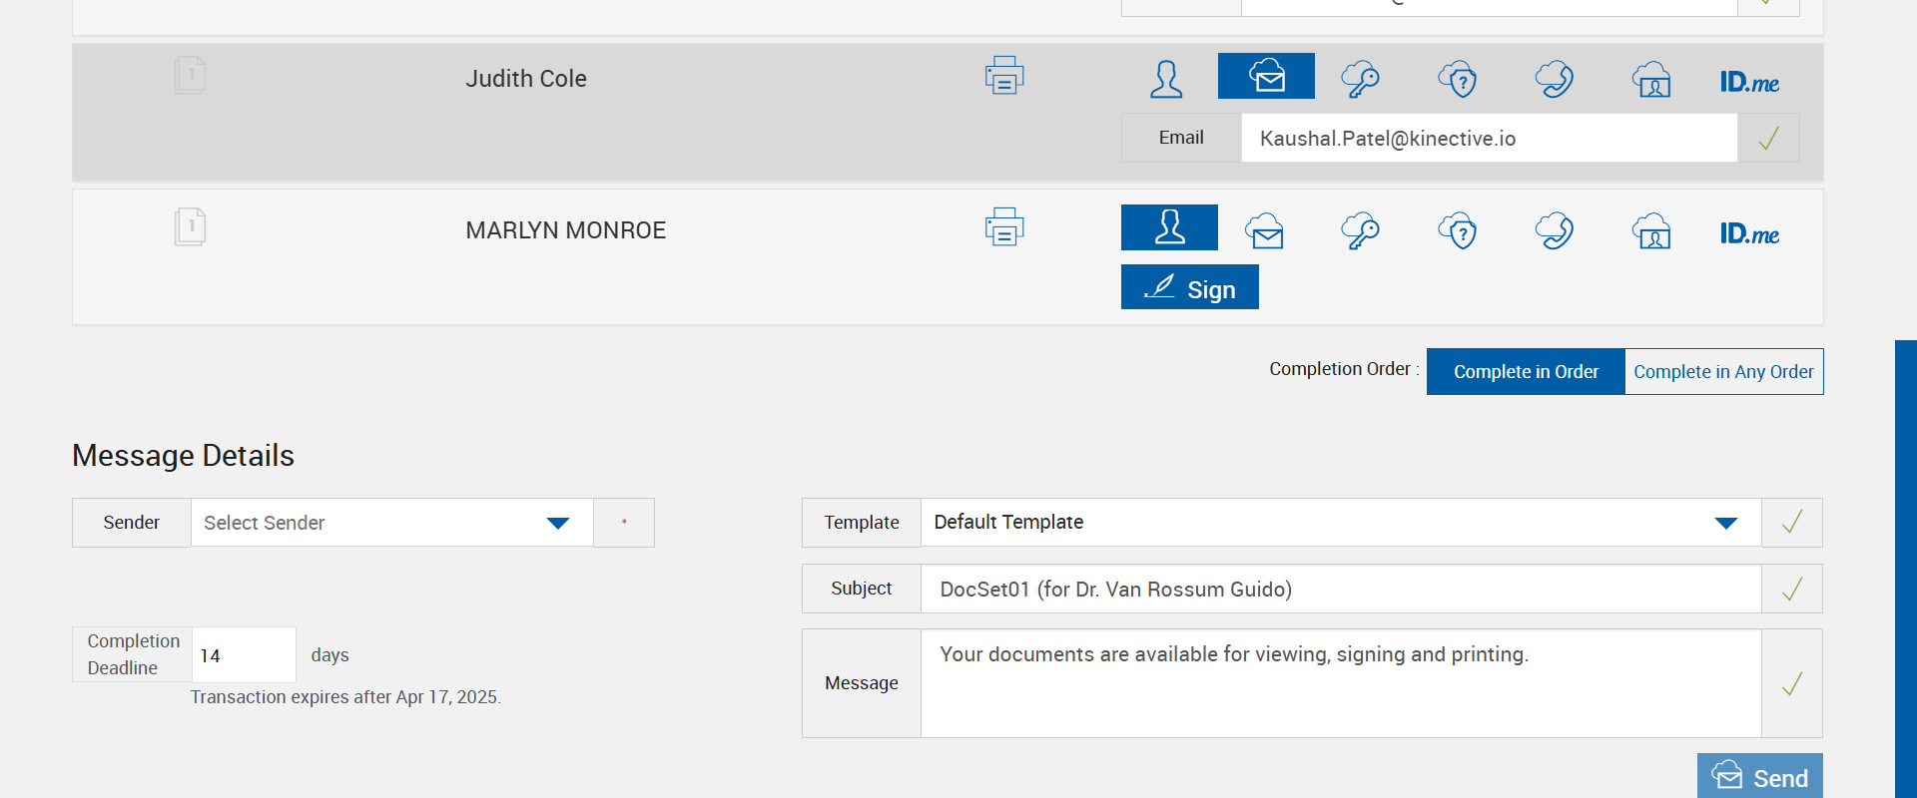The width and height of the screenshot is (1917, 798).
Task: Edit the Subject text field
Action: pos(1340,589)
